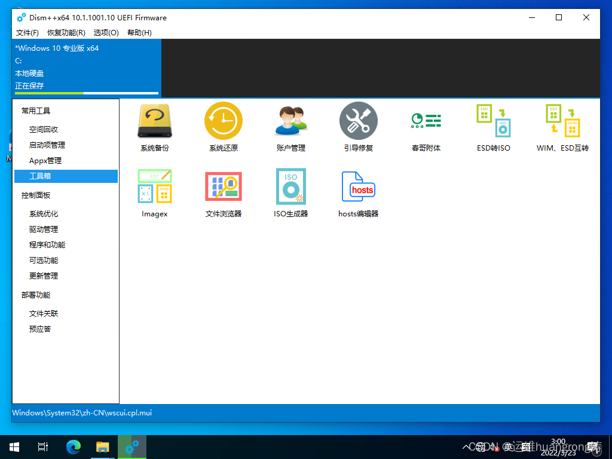Go to 空间回收 space cleanup

click(43, 129)
